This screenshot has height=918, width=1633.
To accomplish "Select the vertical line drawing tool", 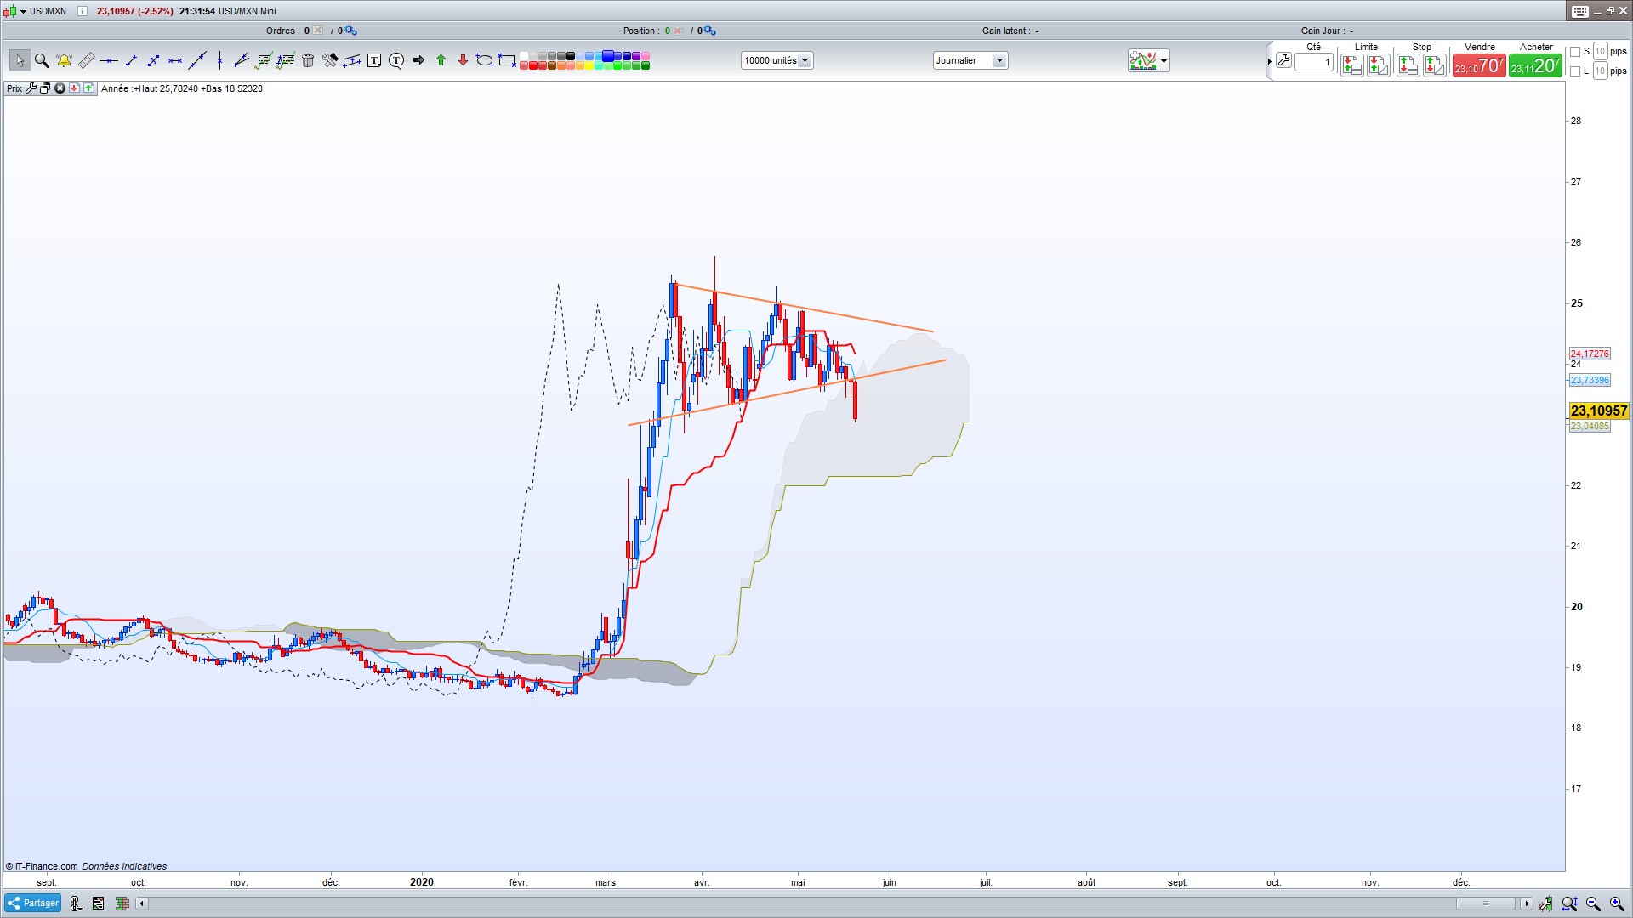I will [219, 60].
